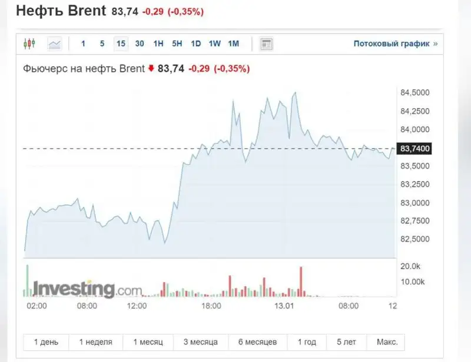Select the area line chart icon
Screen dimensions: 471x362
point(54,43)
